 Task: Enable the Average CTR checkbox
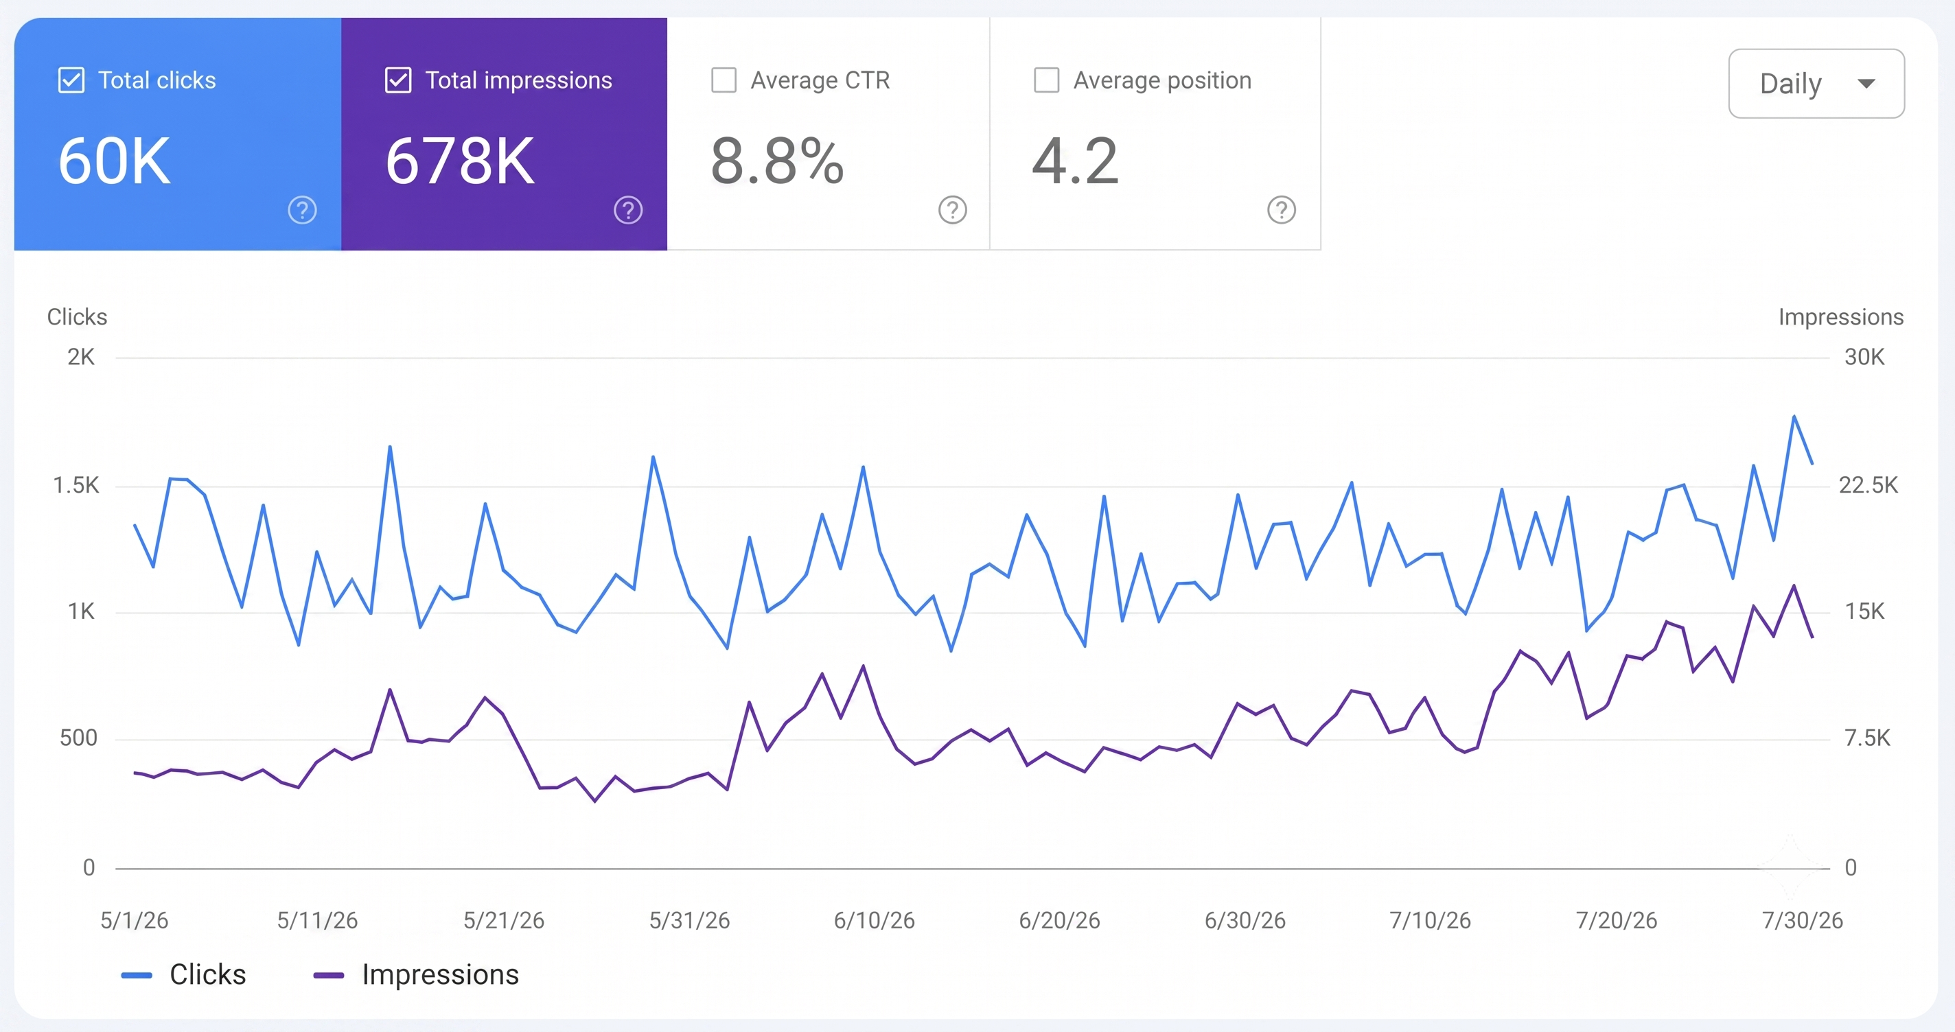(x=724, y=80)
